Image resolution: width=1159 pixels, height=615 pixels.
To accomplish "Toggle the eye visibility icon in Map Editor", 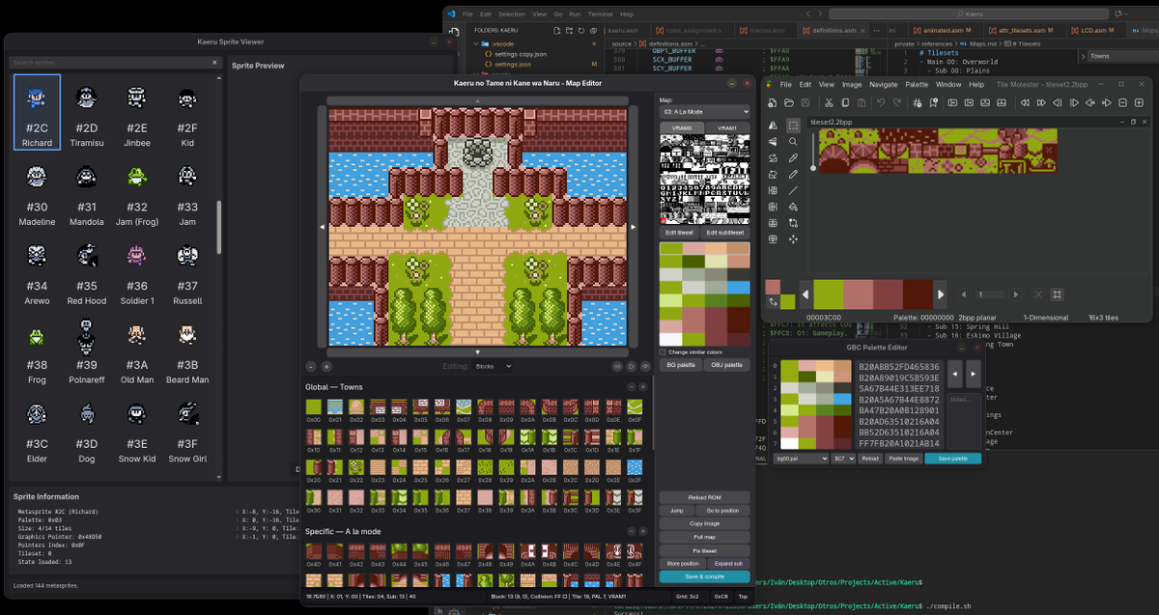I will pos(645,367).
